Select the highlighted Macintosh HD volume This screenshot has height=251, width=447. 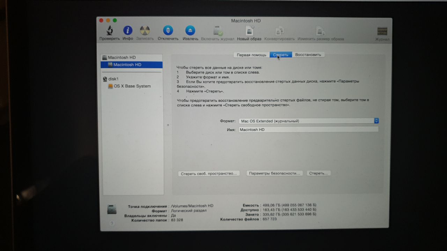pos(132,65)
